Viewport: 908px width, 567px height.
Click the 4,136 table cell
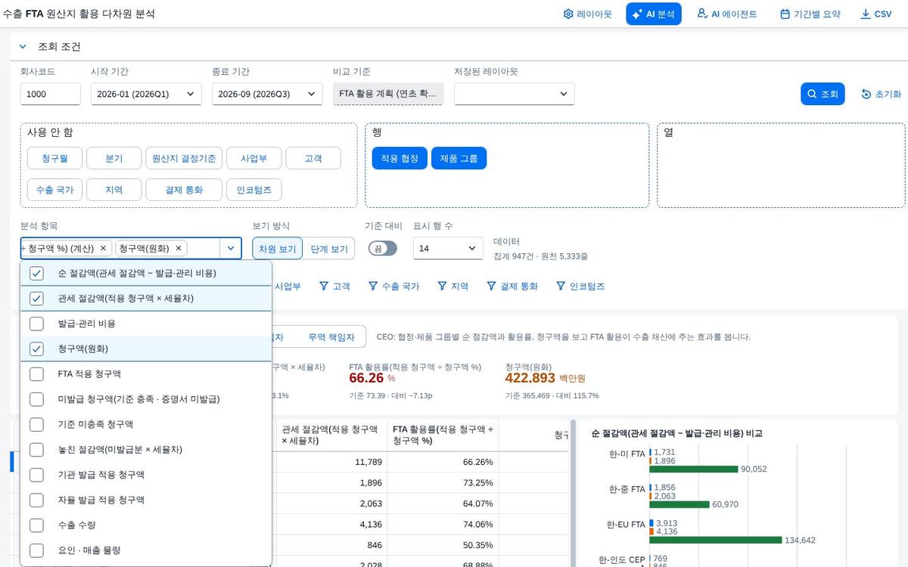pyautogui.click(x=331, y=524)
